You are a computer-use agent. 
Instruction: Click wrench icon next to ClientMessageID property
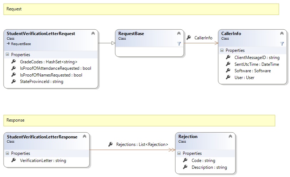[228, 57]
